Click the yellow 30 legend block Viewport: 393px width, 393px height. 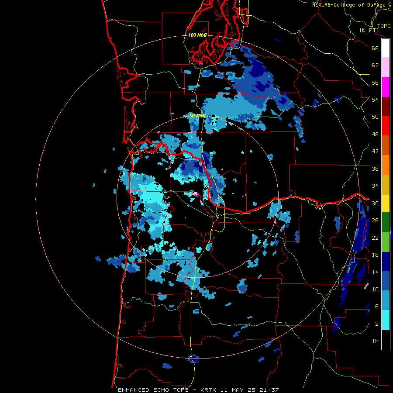click(386, 203)
